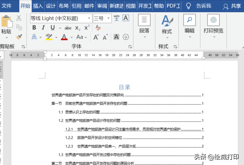Apply character border icon
This screenshot has height=165, width=244.
[x=126, y=18]
